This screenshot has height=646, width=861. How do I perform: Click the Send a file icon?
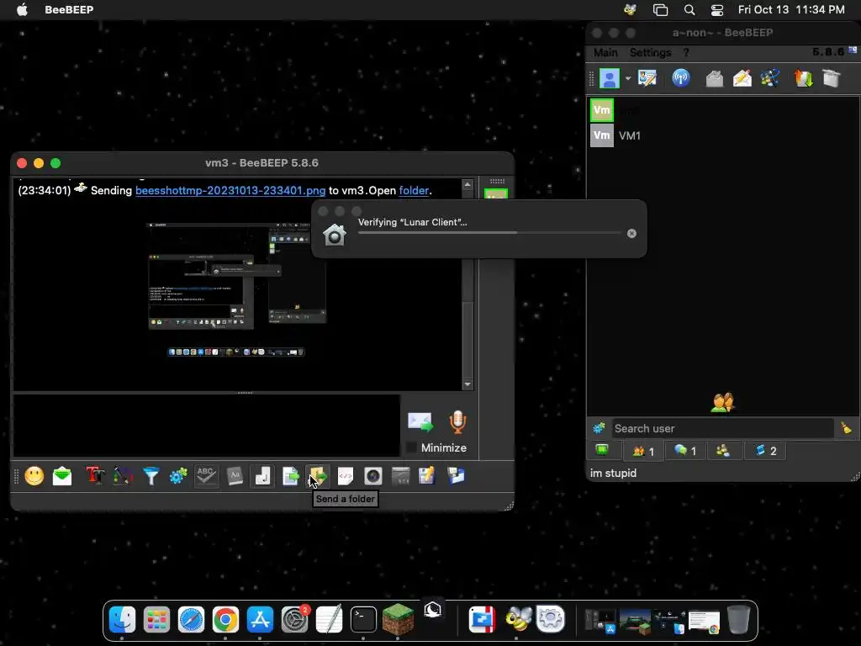pyautogui.click(x=290, y=476)
